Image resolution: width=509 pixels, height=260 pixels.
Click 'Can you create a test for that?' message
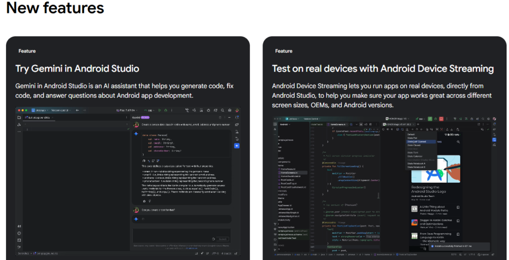click(x=158, y=210)
